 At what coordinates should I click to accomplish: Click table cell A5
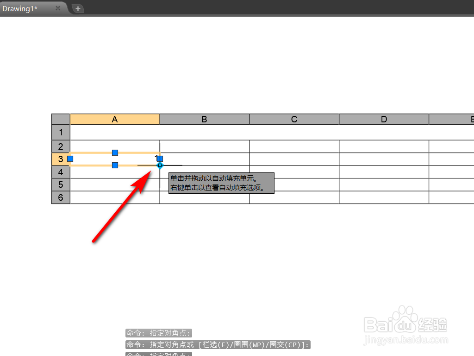(x=115, y=184)
